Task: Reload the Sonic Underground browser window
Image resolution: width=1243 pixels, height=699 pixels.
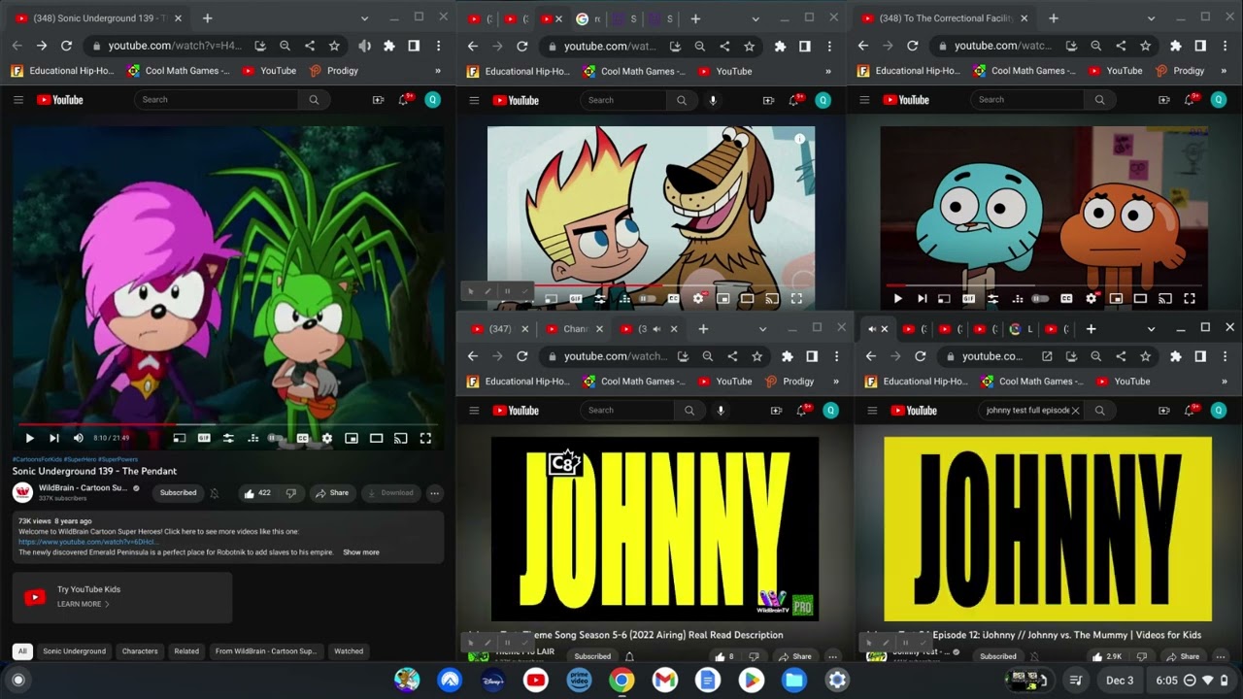Action: click(66, 46)
